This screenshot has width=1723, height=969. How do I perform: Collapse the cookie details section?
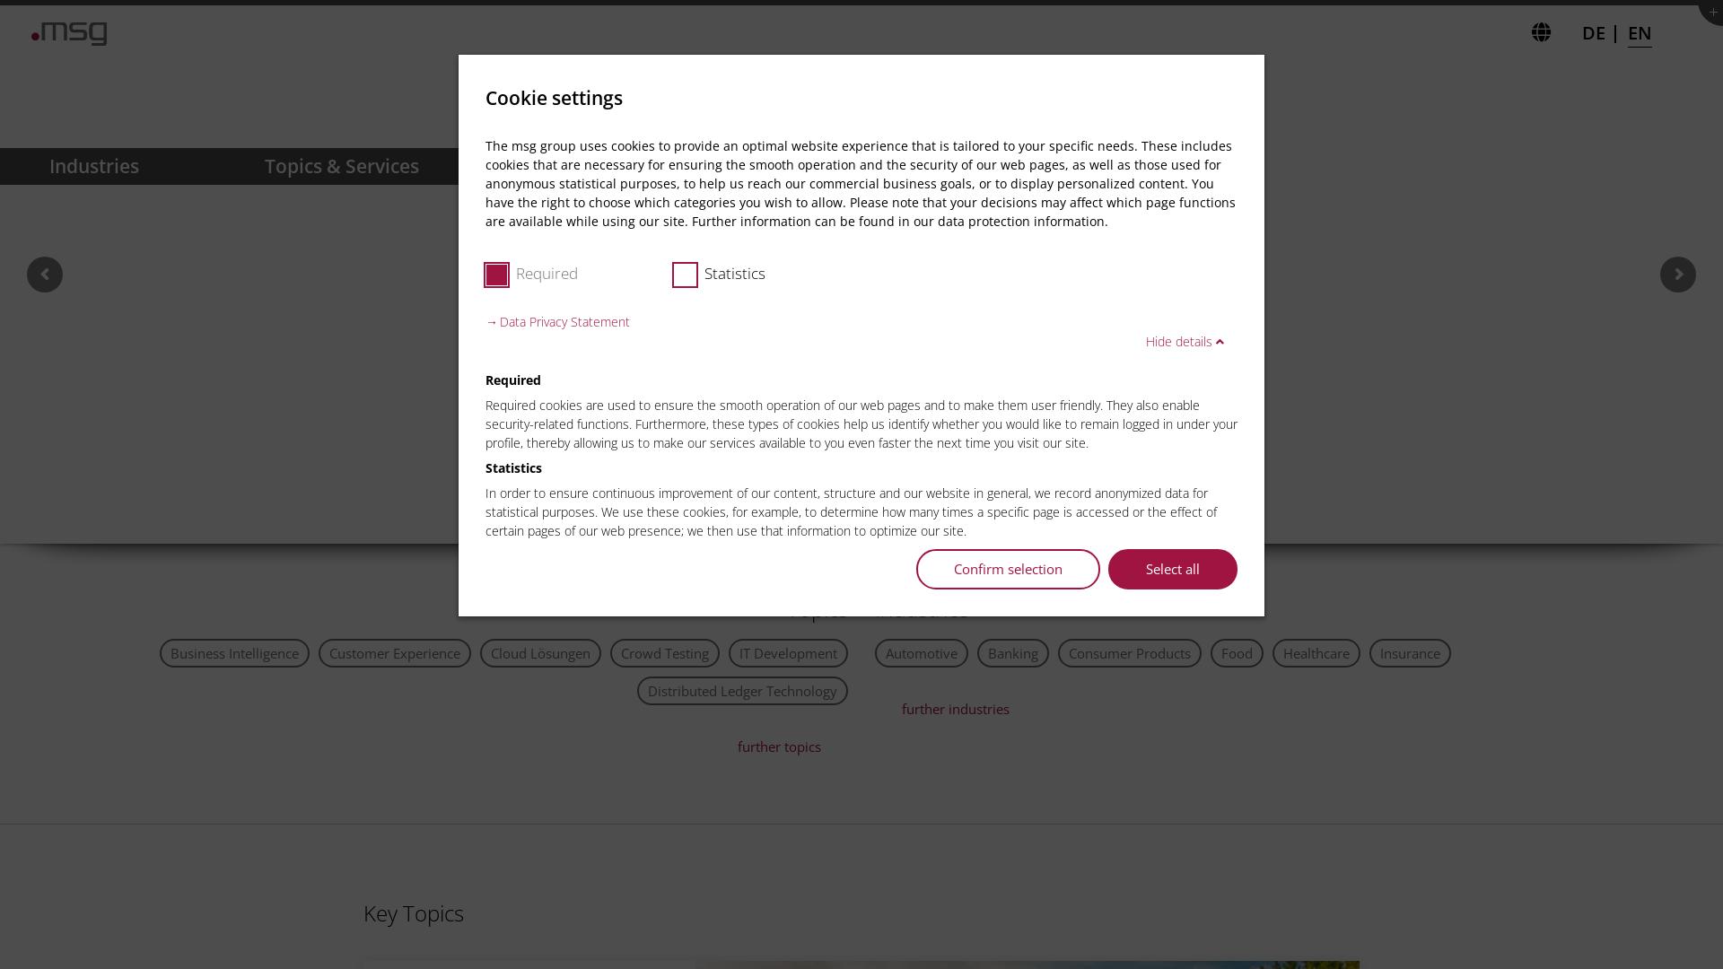coord(1185,342)
